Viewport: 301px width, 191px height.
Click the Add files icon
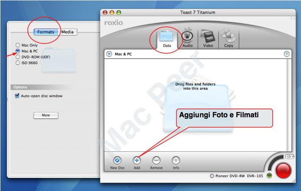pyautogui.click(x=137, y=160)
